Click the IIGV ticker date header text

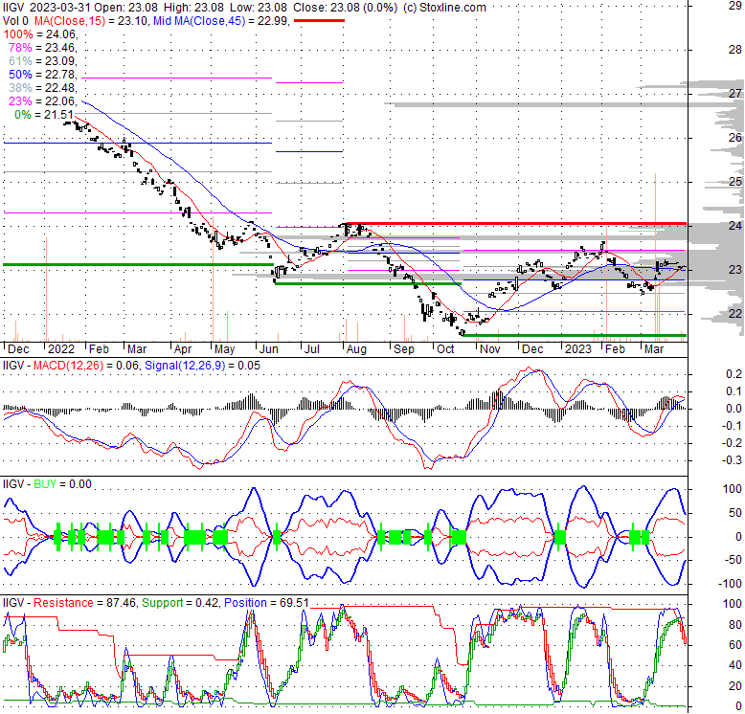click(47, 8)
